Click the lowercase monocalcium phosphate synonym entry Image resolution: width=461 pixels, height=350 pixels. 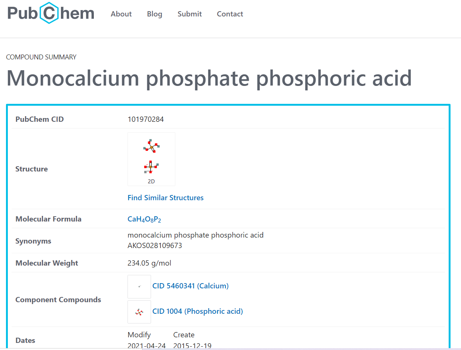[196, 235]
